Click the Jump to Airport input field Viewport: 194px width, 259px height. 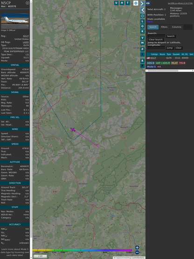(156, 48)
